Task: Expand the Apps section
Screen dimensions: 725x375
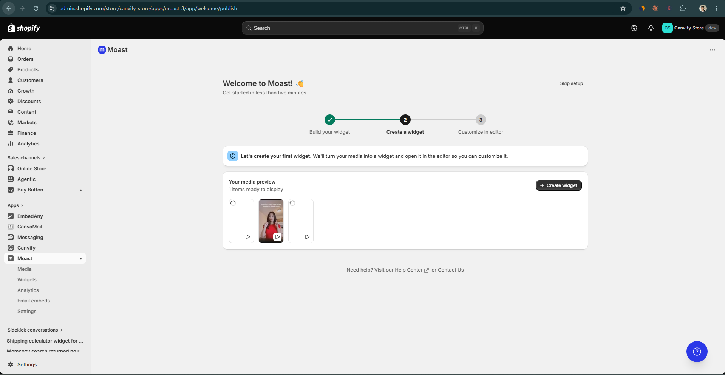Action: pos(15,205)
